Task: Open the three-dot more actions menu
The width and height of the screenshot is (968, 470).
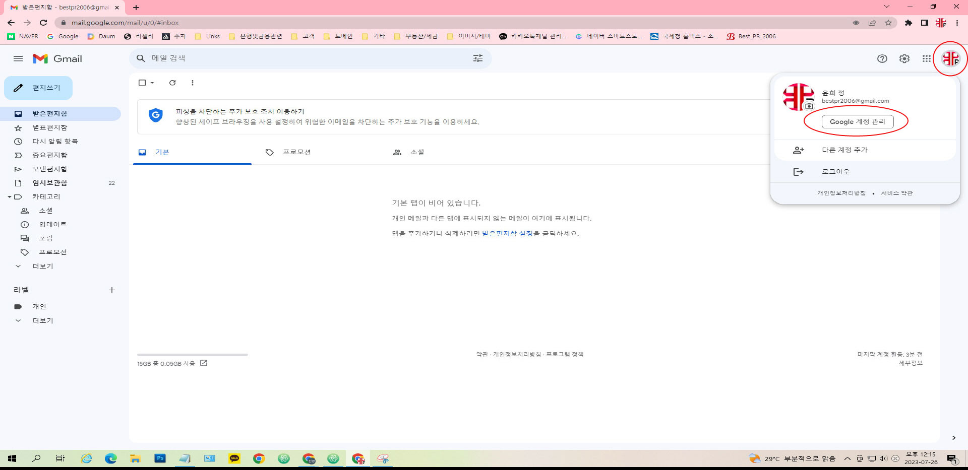Action: click(x=192, y=83)
